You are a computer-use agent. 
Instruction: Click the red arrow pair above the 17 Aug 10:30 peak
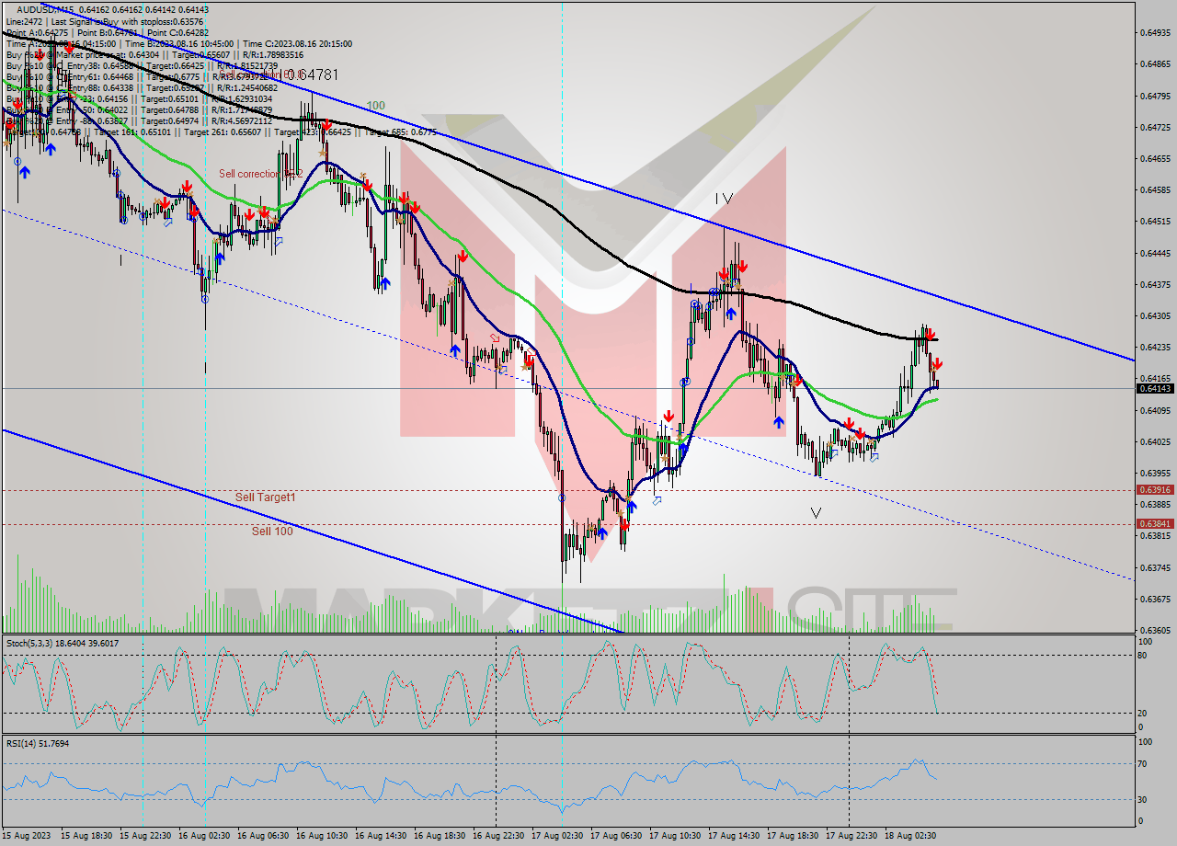click(x=734, y=269)
